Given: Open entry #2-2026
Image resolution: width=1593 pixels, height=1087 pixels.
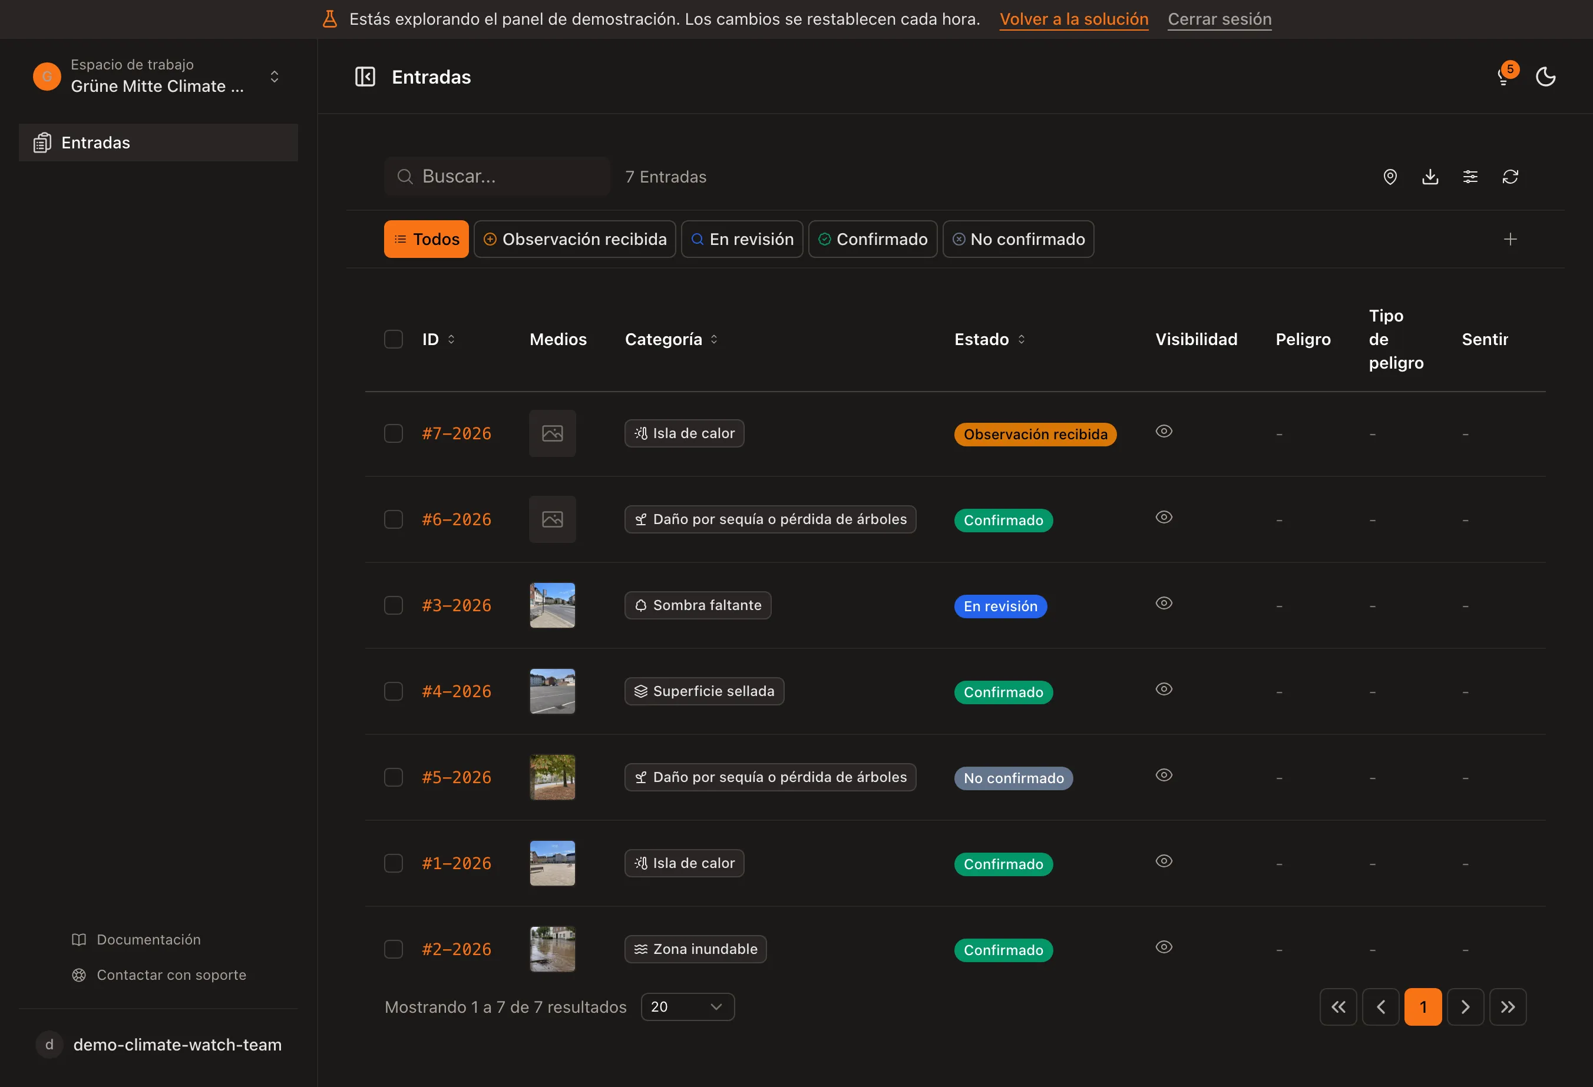Looking at the screenshot, I should pyautogui.click(x=457, y=949).
